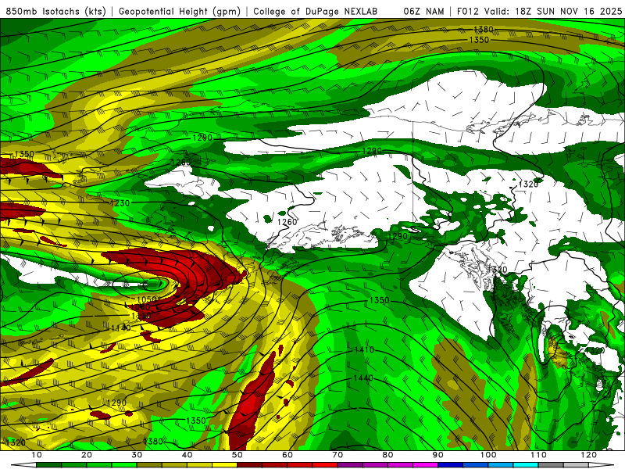Click the 20 tick label on the color scale
This screenshot has width=625, height=469.
(x=87, y=455)
